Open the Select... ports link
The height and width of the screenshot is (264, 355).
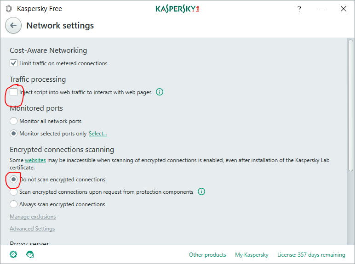(97, 134)
